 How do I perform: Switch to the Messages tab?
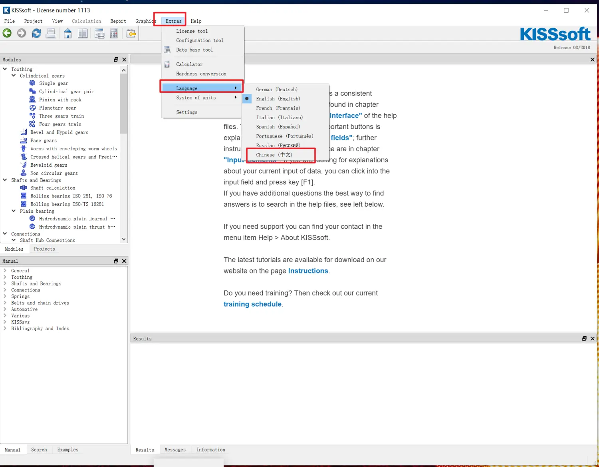175,450
